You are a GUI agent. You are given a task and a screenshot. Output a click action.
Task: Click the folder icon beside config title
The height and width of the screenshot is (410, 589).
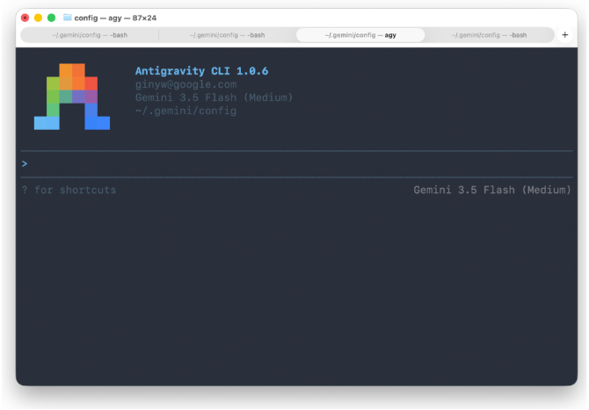click(x=67, y=18)
